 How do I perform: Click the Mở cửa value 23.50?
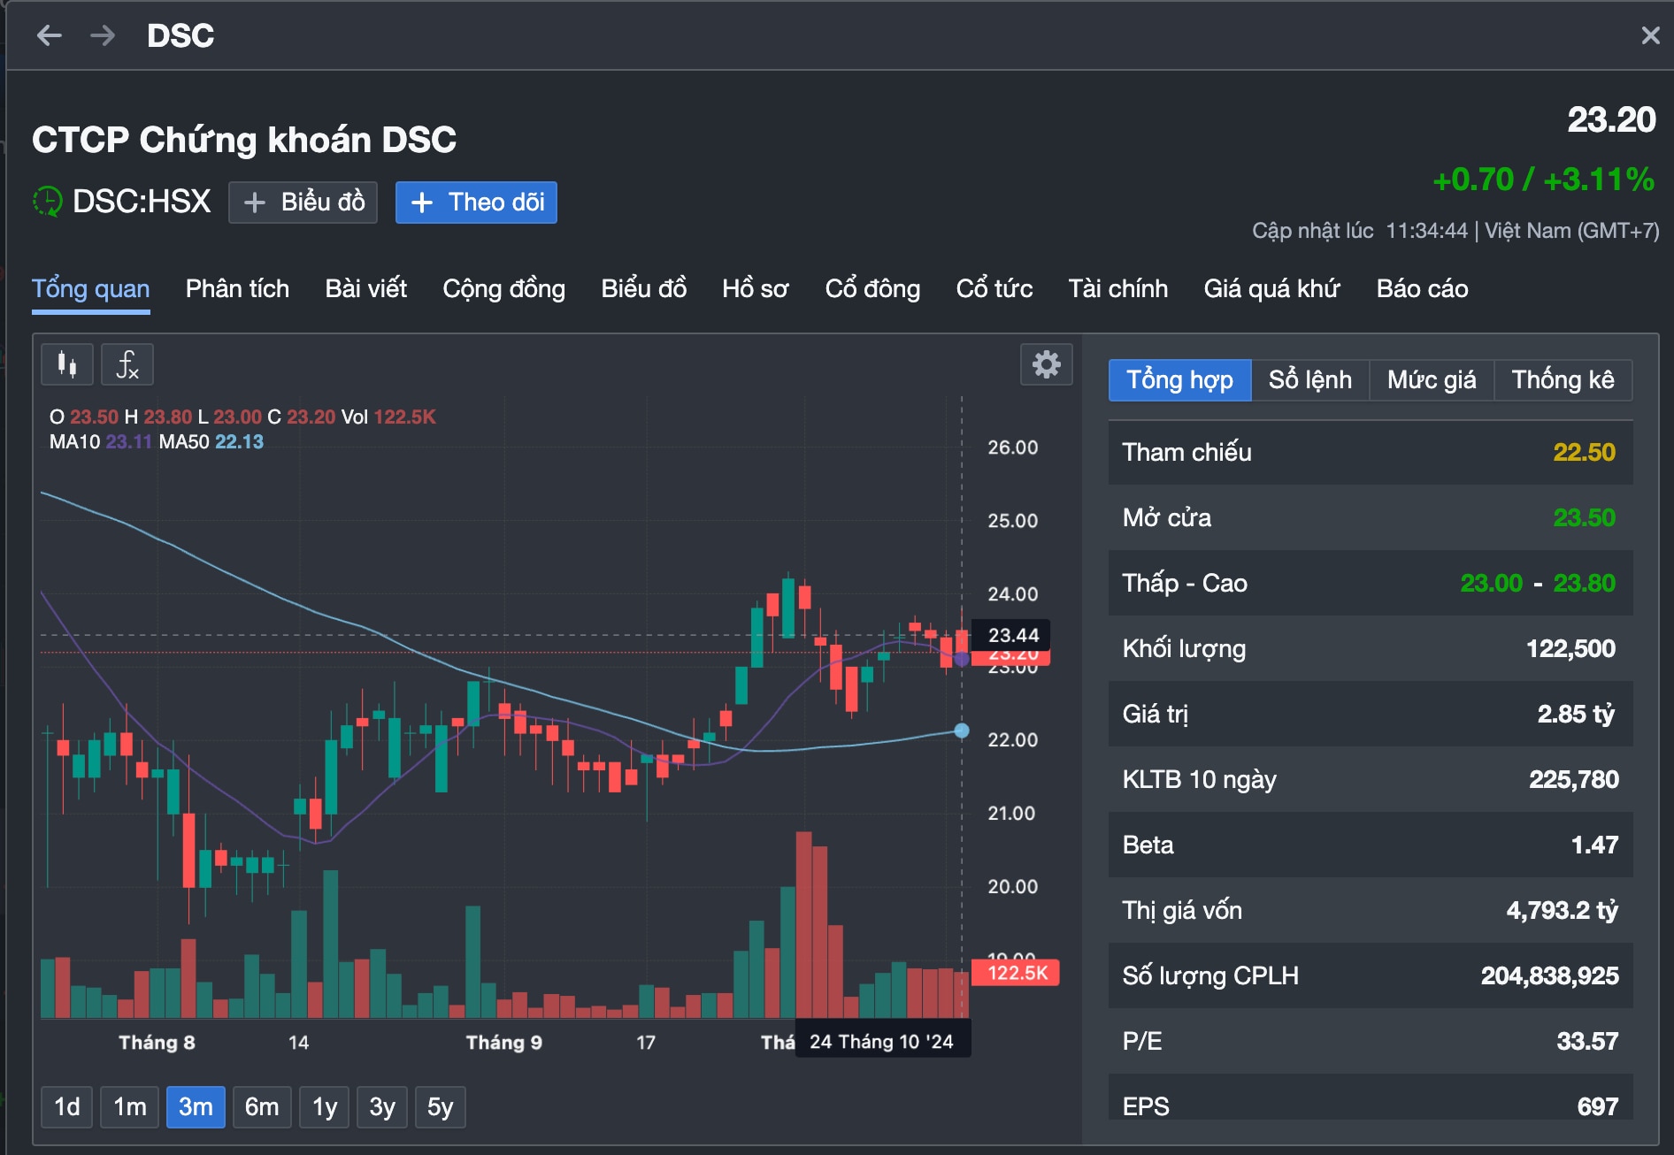(1584, 518)
